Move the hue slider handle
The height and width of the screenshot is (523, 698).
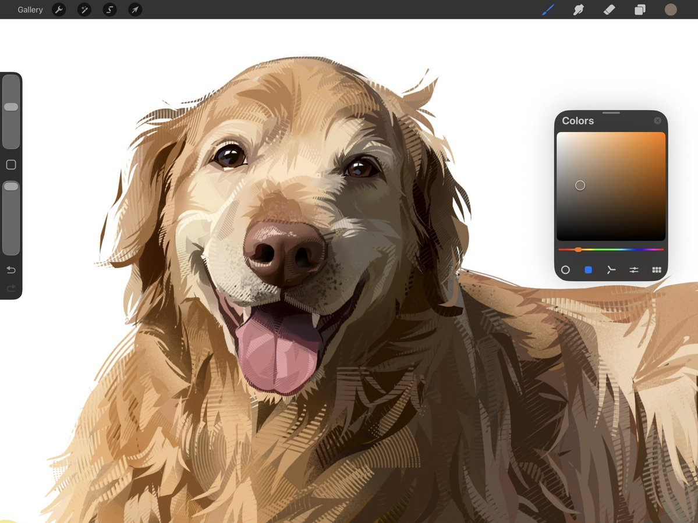pyautogui.click(x=578, y=250)
